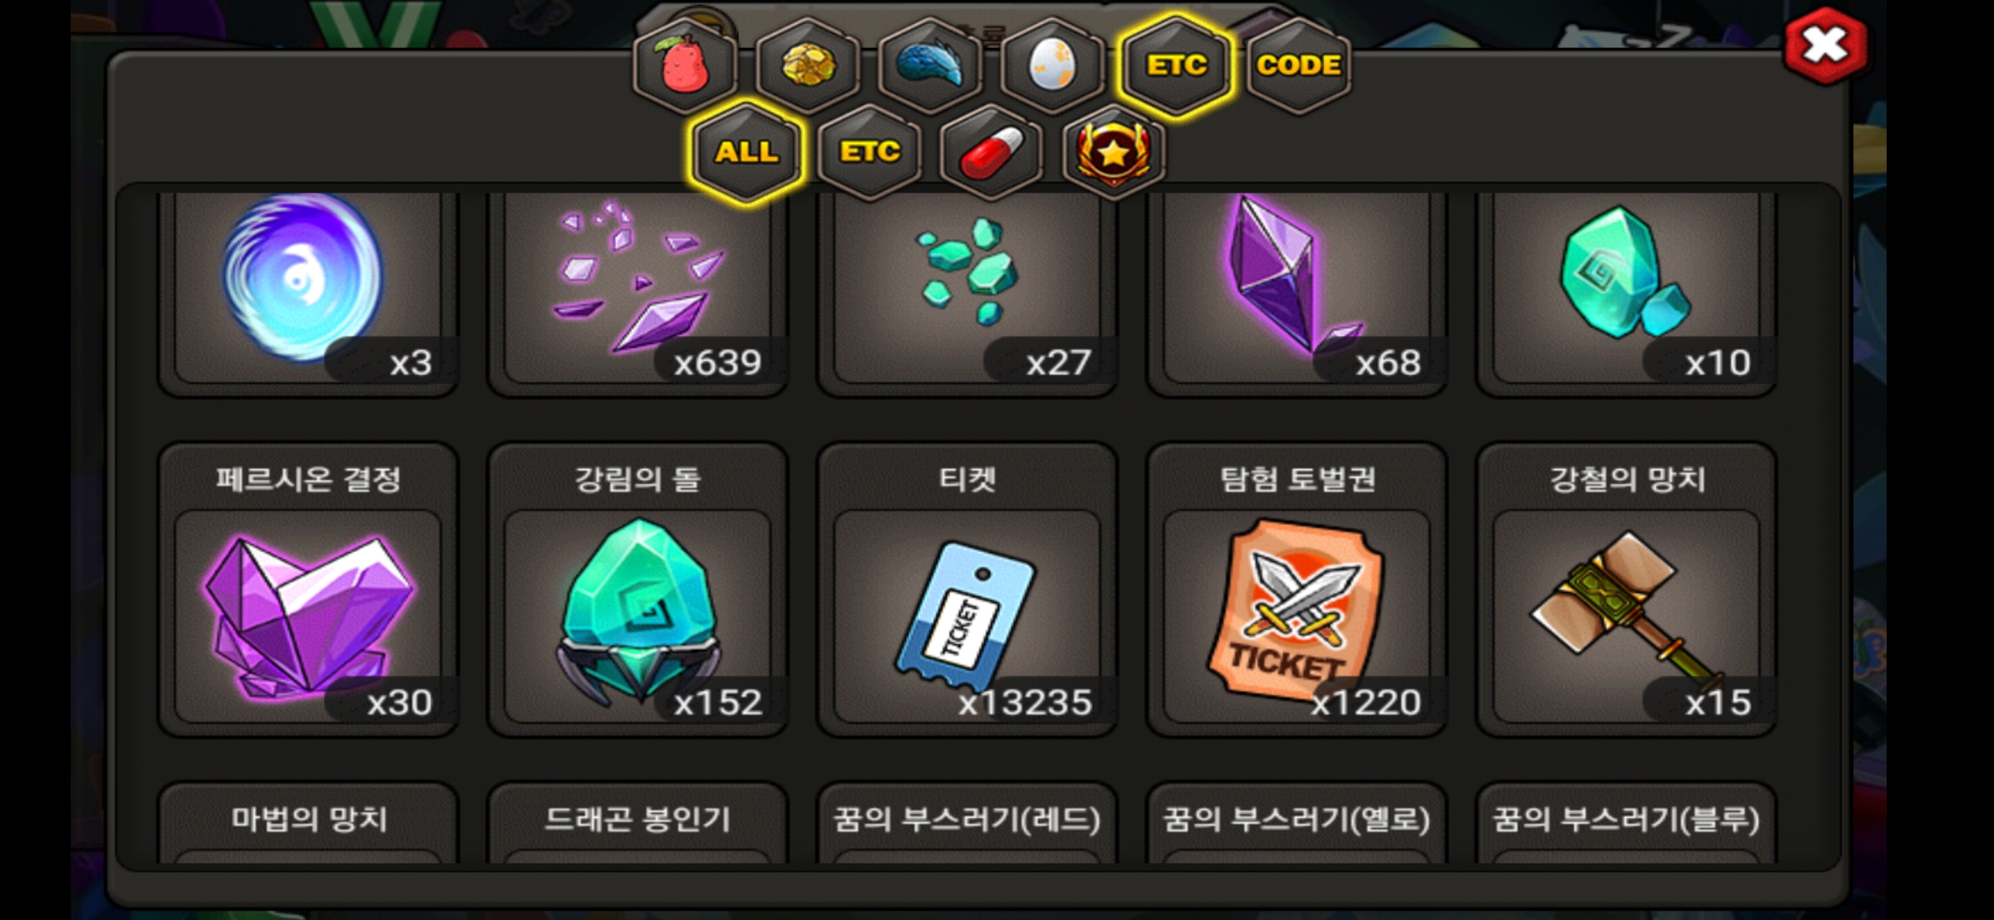Viewport: 1994px width, 920px height.
Task: Pick the 강철의 망치 hammer item
Action: point(1627,589)
